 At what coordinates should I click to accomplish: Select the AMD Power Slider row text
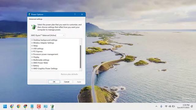click(41, 63)
